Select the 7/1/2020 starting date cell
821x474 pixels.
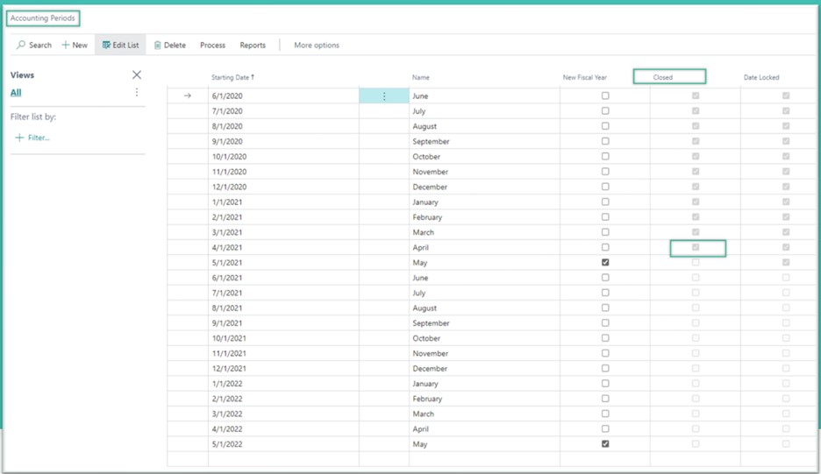(283, 111)
